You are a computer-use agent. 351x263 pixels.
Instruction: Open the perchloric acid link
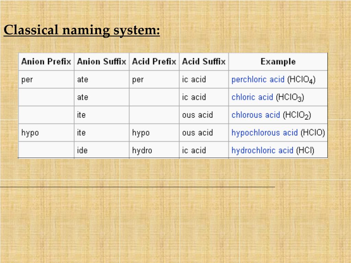point(258,79)
